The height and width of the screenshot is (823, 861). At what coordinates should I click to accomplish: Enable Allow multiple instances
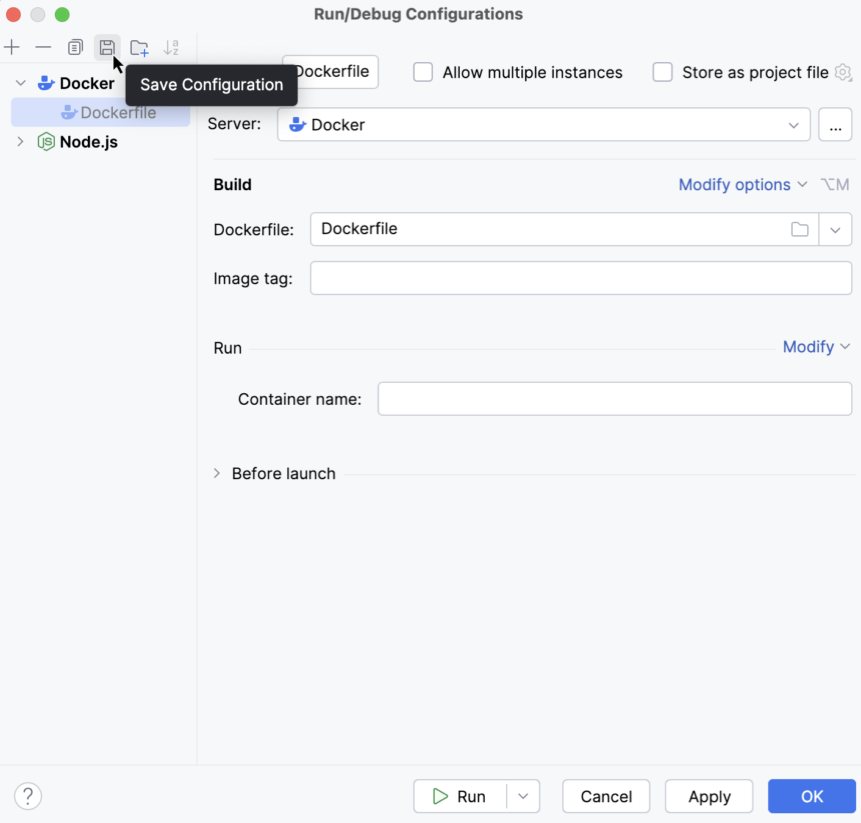pyautogui.click(x=423, y=72)
